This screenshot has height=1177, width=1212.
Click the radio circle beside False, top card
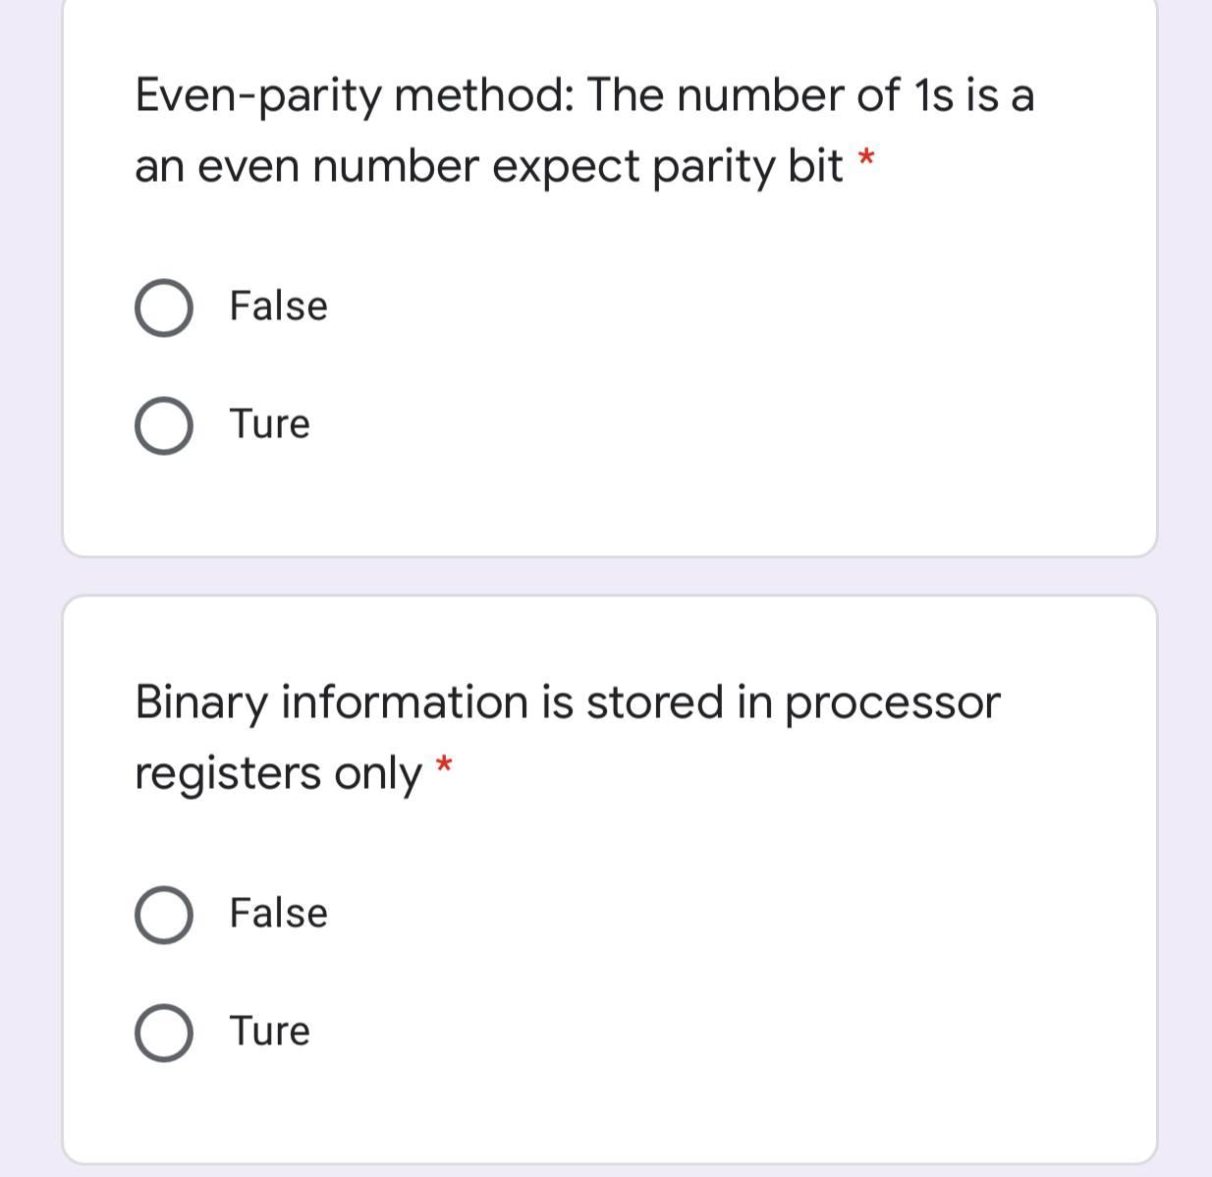[x=165, y=307]
